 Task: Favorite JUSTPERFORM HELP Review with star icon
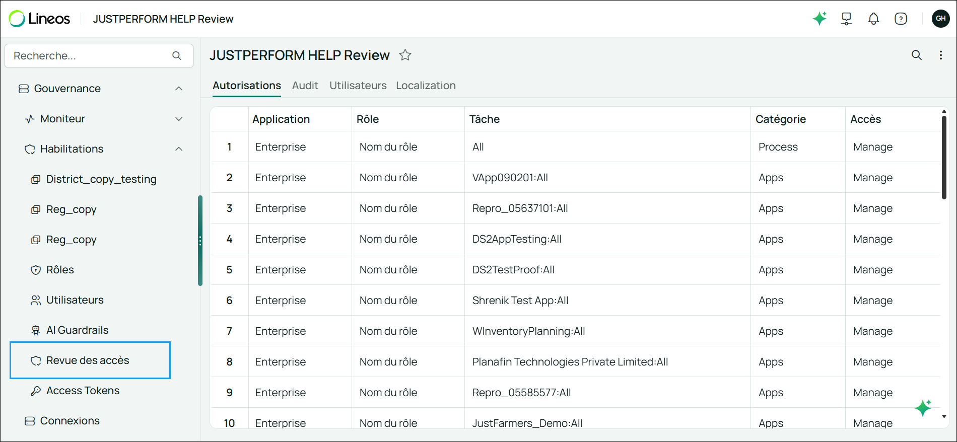tap(405, 55)
